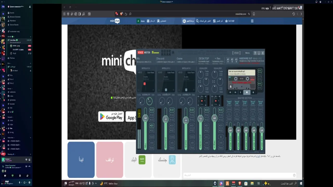Toggle A1 output on + Rec strip

pos(221,110)
